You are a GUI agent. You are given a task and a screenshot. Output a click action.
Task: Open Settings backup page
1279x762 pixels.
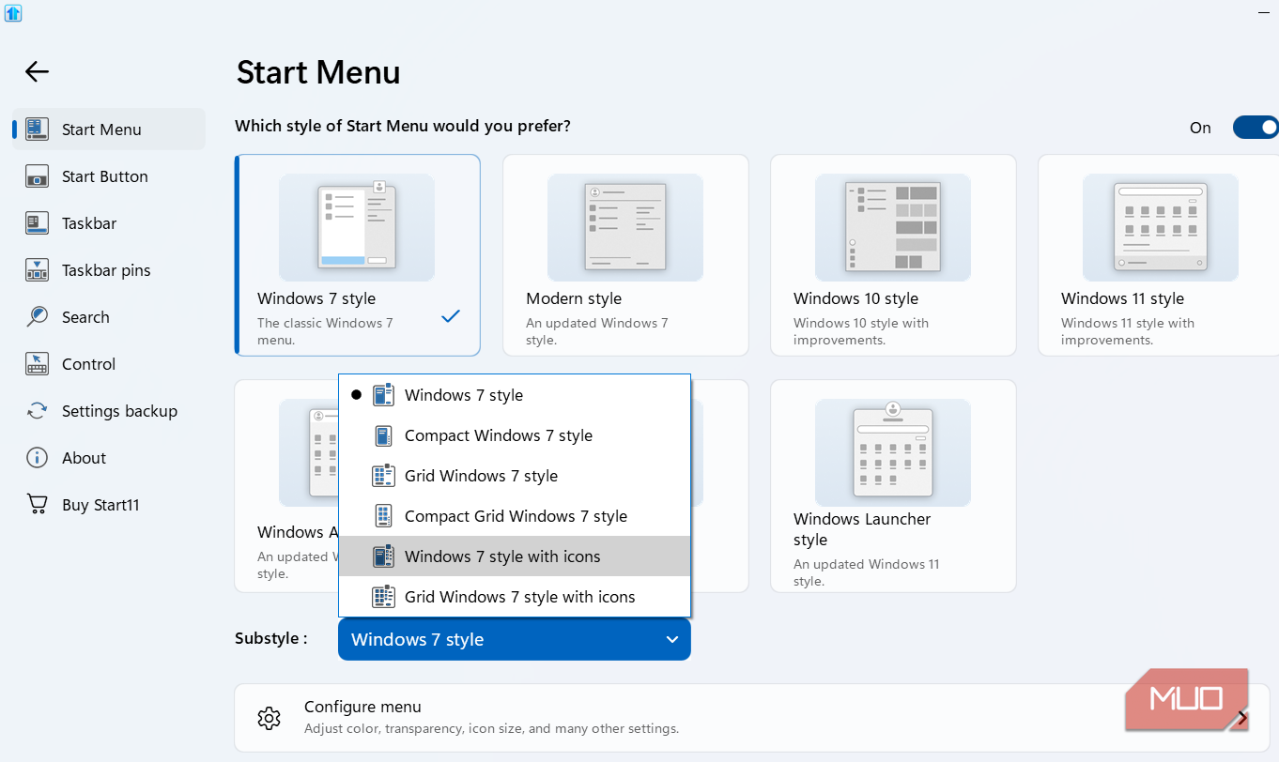109,411
